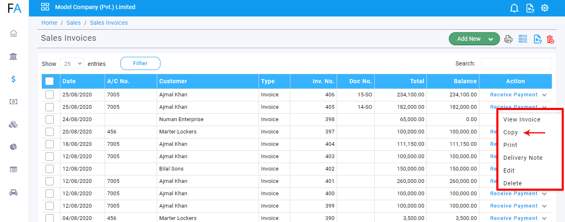Open the settings gear

click(545, 8)
